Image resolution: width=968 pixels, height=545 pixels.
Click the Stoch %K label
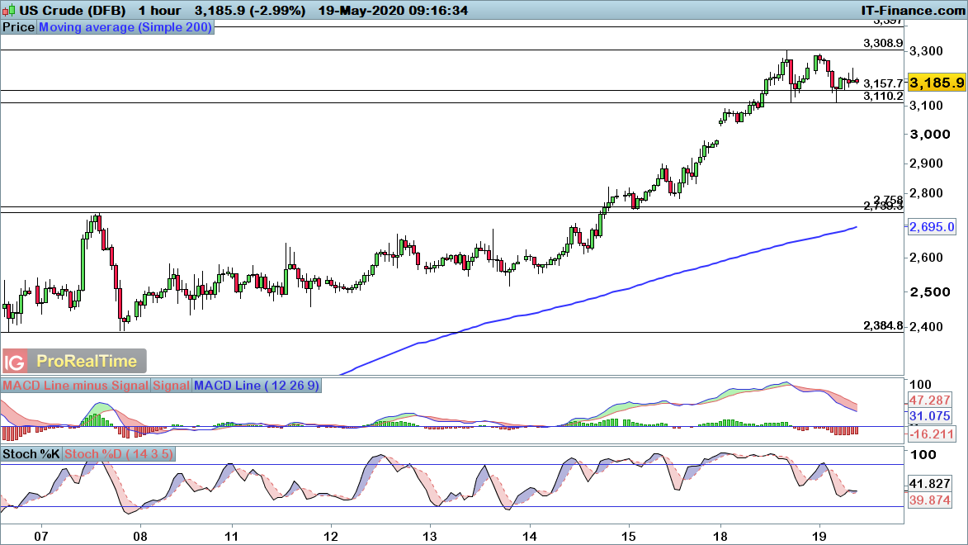tap(32, 455)
